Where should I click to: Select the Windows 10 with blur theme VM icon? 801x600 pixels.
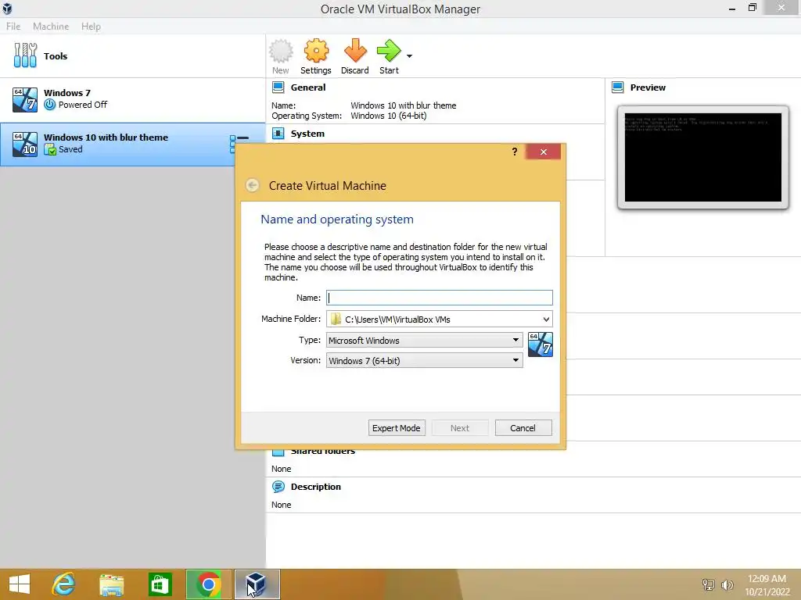click(25, 145)
